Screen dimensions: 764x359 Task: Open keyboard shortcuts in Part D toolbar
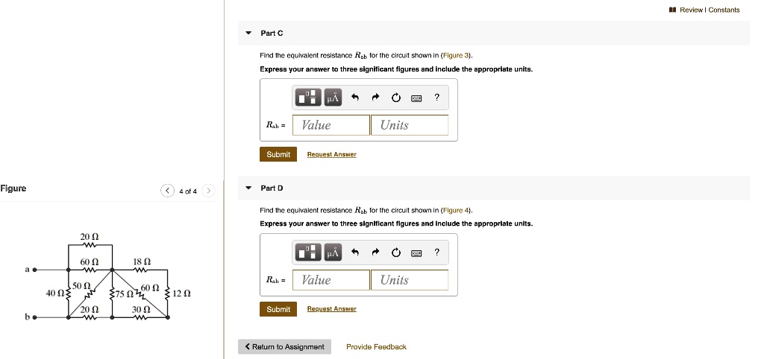click(x=416, y=252)
